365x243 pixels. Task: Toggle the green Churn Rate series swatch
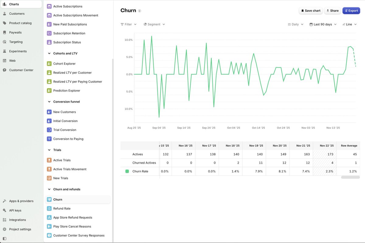[x=127, y=171]
